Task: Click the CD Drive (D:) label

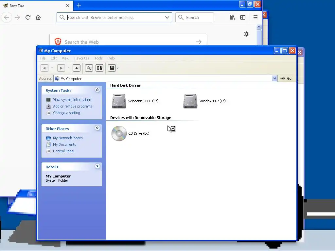Action: click(x=139, y=133)
